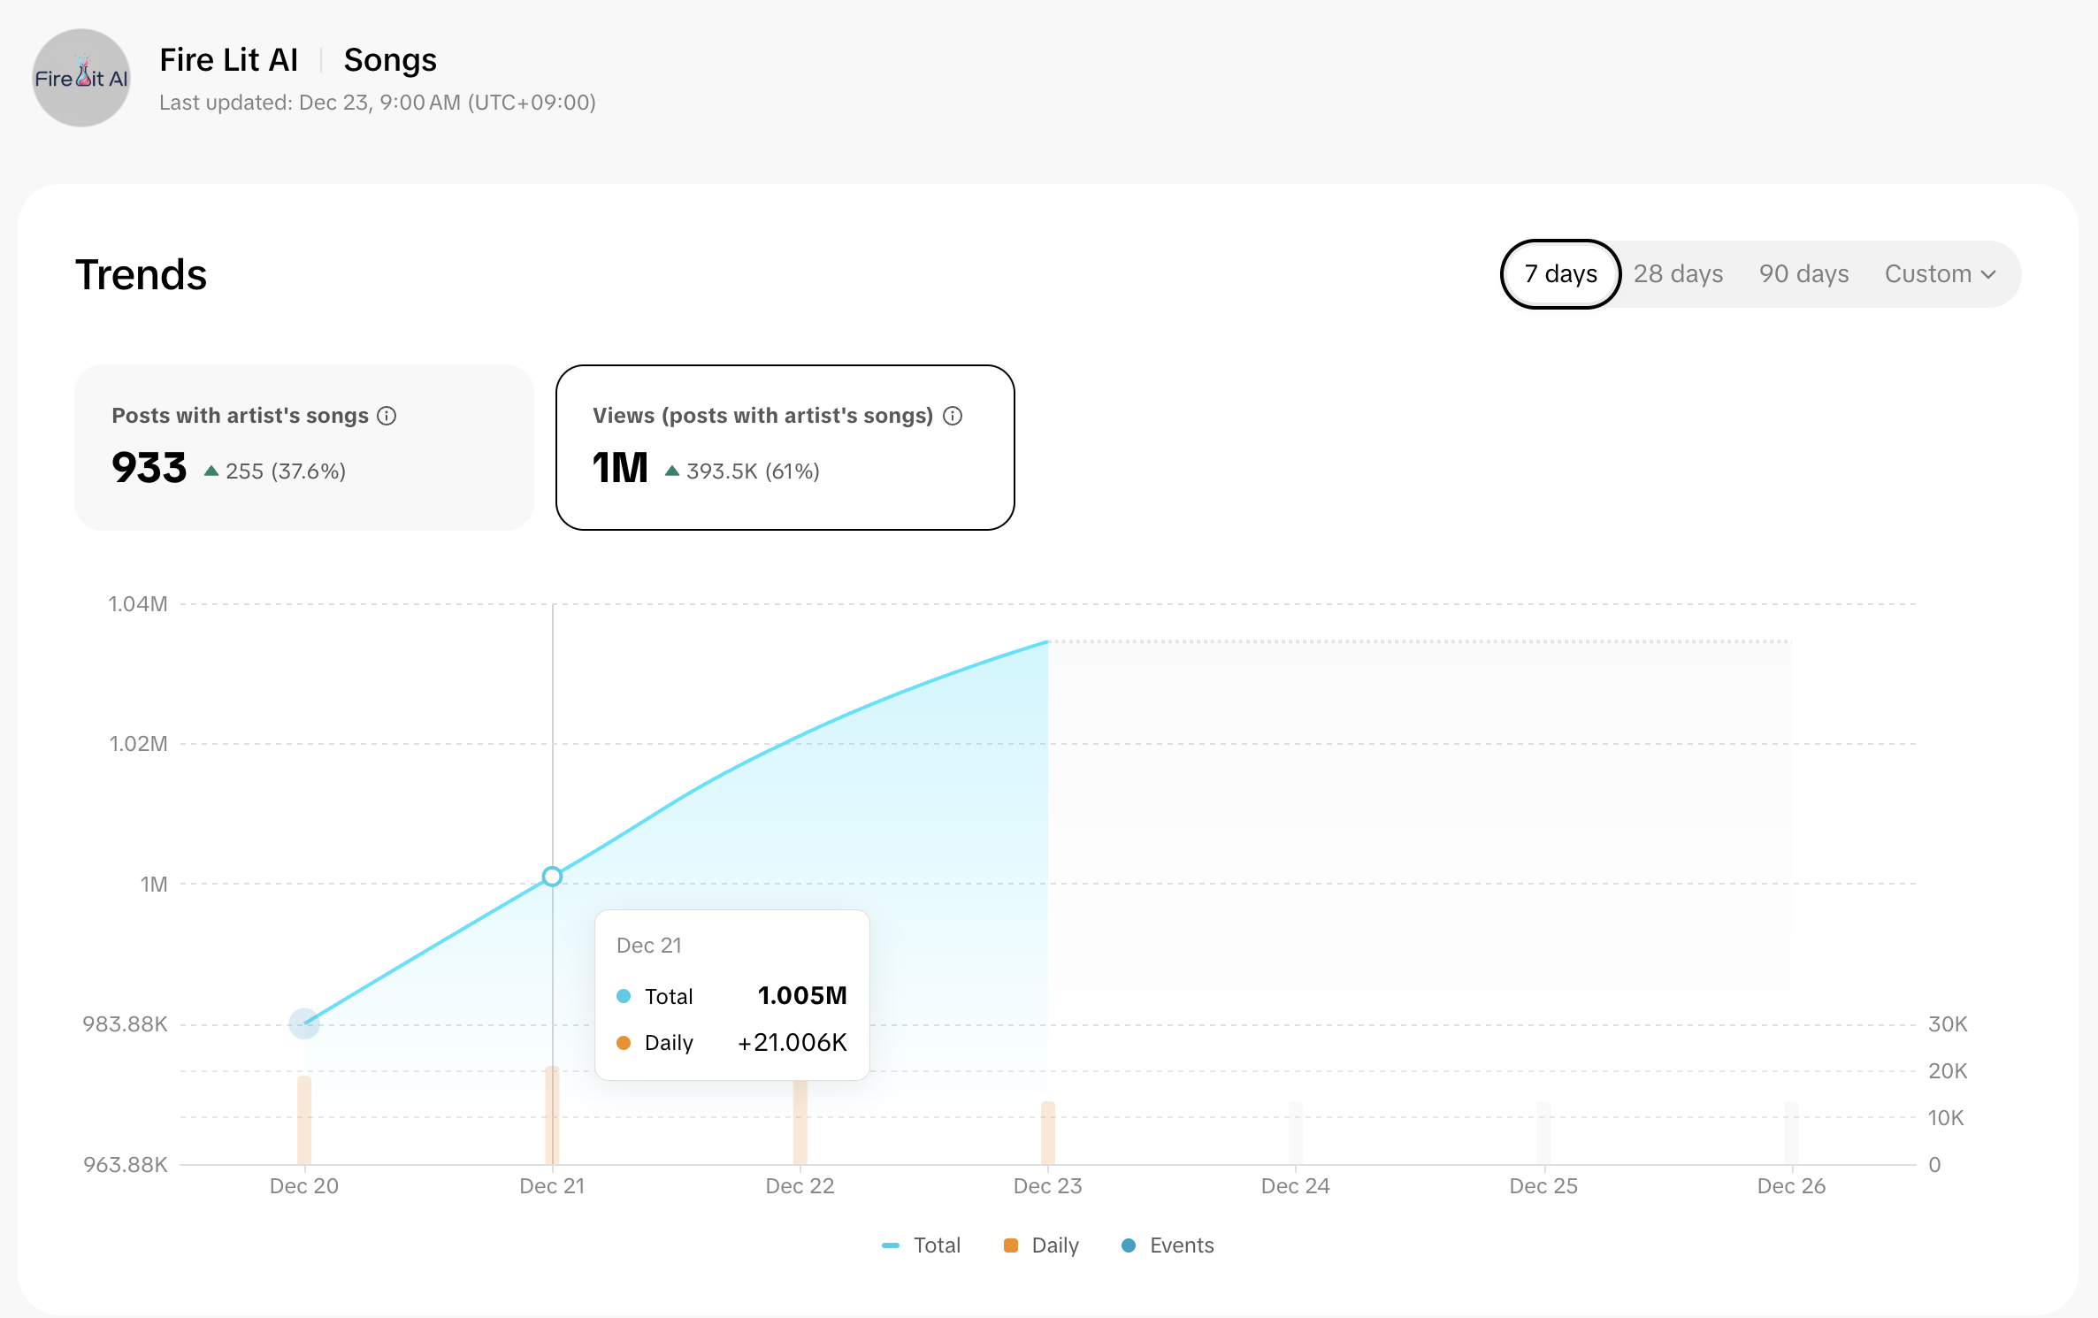Select the Views posts with artist's songs card
Image resolution: width=2098 pixels, height=1318 pixels.
[785, 448]
